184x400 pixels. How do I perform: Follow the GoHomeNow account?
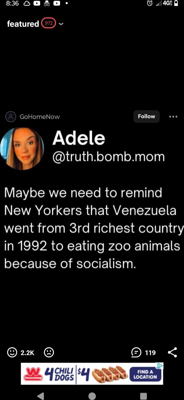pos(146,116)
